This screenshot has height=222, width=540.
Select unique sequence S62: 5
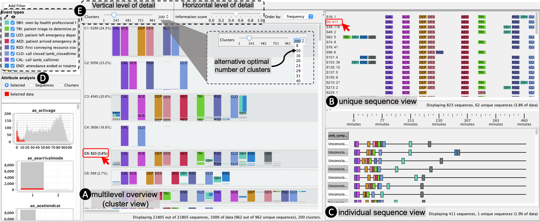331,37
